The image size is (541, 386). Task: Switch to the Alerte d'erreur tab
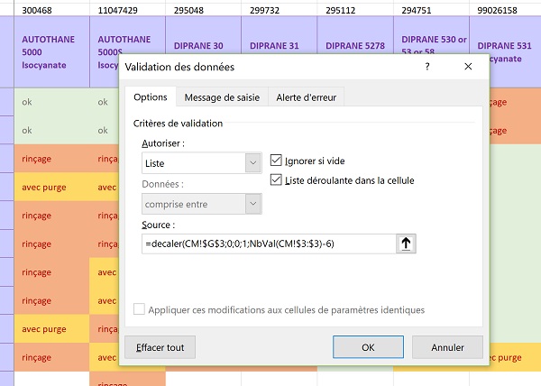coord(306,97)
